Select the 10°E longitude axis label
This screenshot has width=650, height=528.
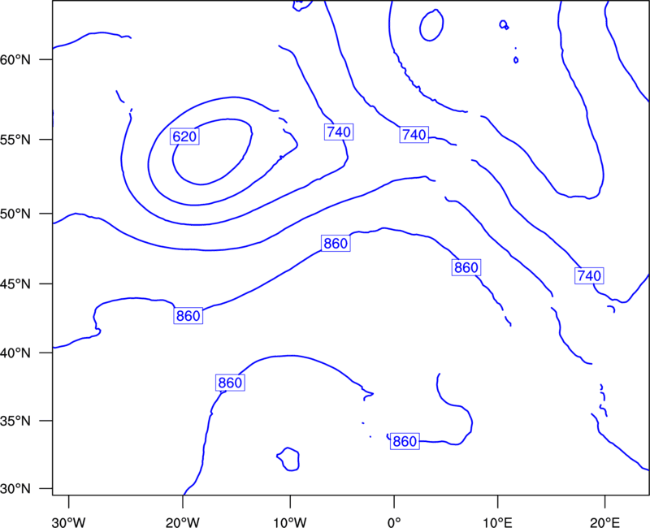point(497,522)
